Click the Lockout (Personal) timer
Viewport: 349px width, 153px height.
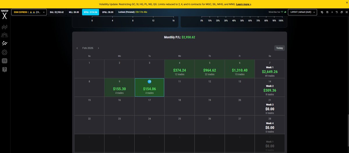133,12
